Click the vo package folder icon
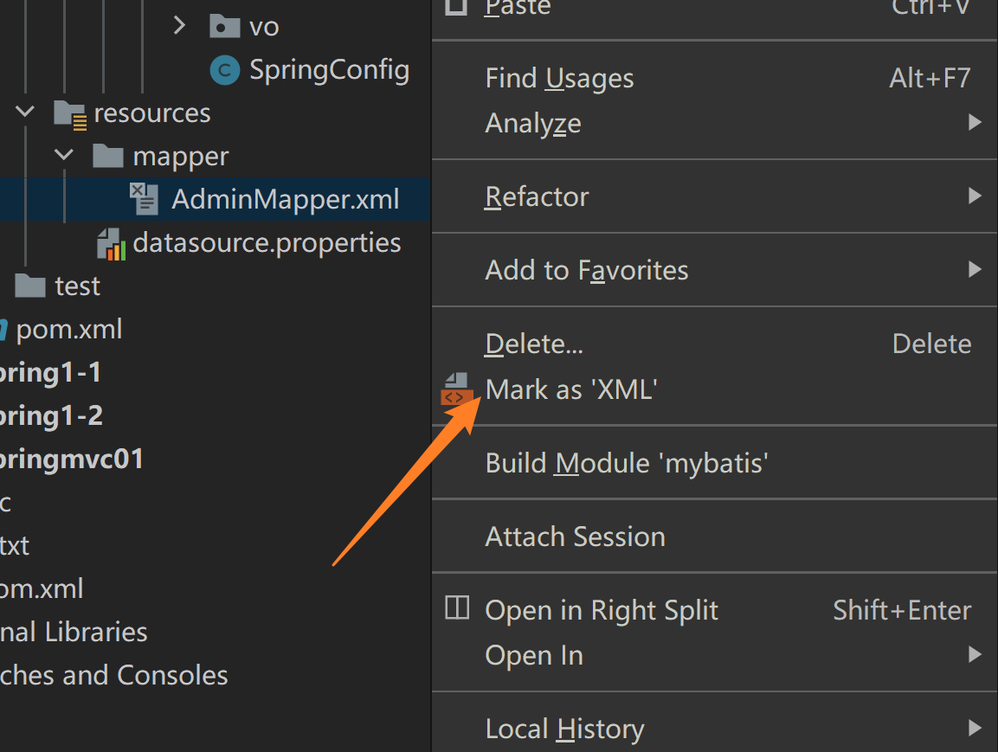 [x=224, y=26]
